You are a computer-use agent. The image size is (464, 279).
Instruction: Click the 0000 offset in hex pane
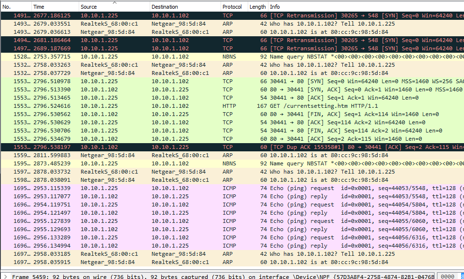coord(447,276)
